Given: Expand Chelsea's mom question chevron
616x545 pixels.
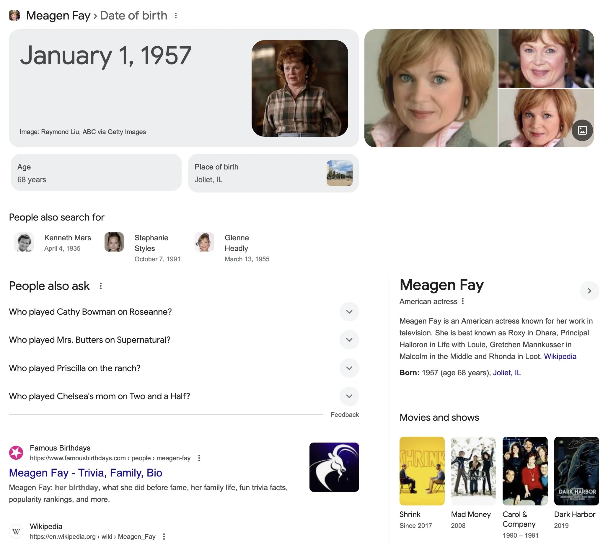Looking at the screenshot, I should 349,396.
